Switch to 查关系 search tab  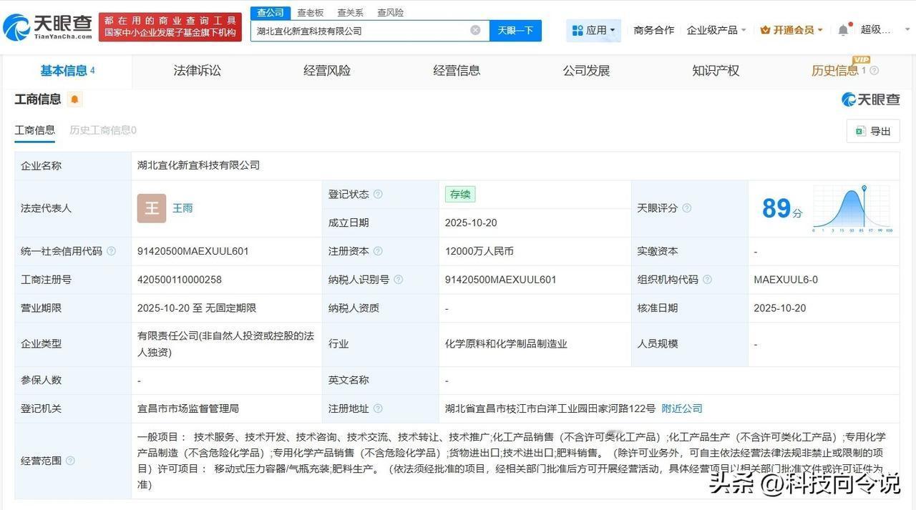[350, 13]
